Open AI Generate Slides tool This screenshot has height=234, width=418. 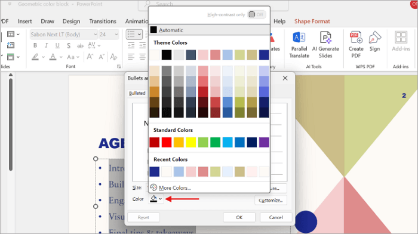(325, 45)
